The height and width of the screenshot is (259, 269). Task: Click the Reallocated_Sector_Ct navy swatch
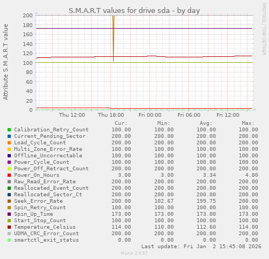pyautogui.click(x=9, y=195)
